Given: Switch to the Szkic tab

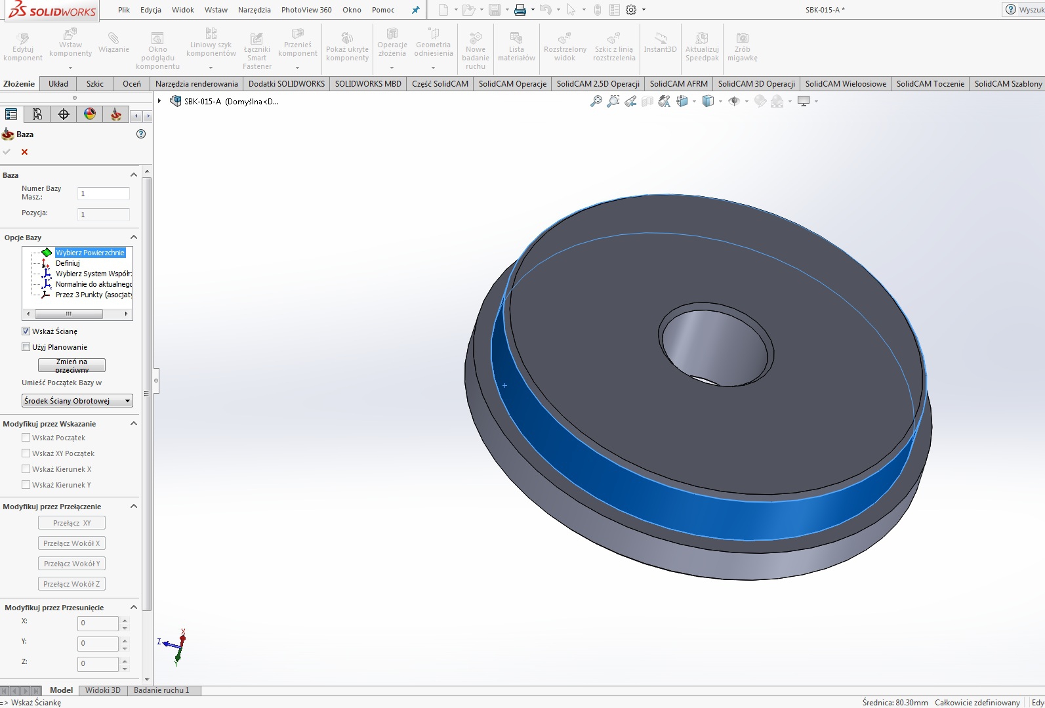Looking at the screenshot, I should pyautogui.click(x=95, y=84).
